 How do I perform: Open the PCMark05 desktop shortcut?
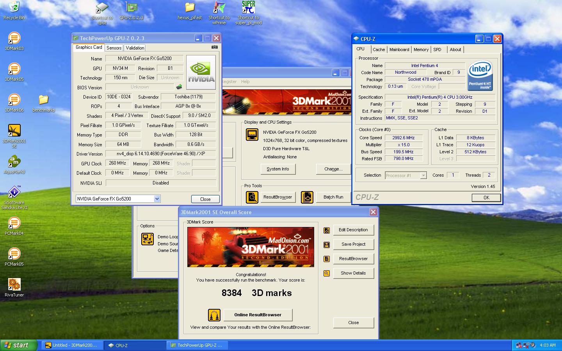coord(14,257)
